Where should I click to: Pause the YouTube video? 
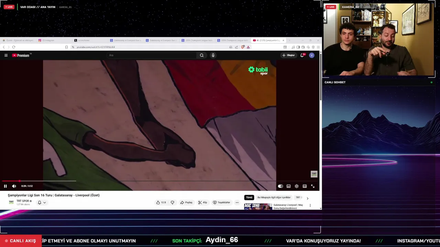coord(5,186)
